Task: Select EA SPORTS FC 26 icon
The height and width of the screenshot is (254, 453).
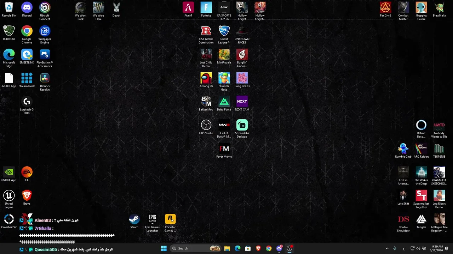Action: tap(224, 11)
